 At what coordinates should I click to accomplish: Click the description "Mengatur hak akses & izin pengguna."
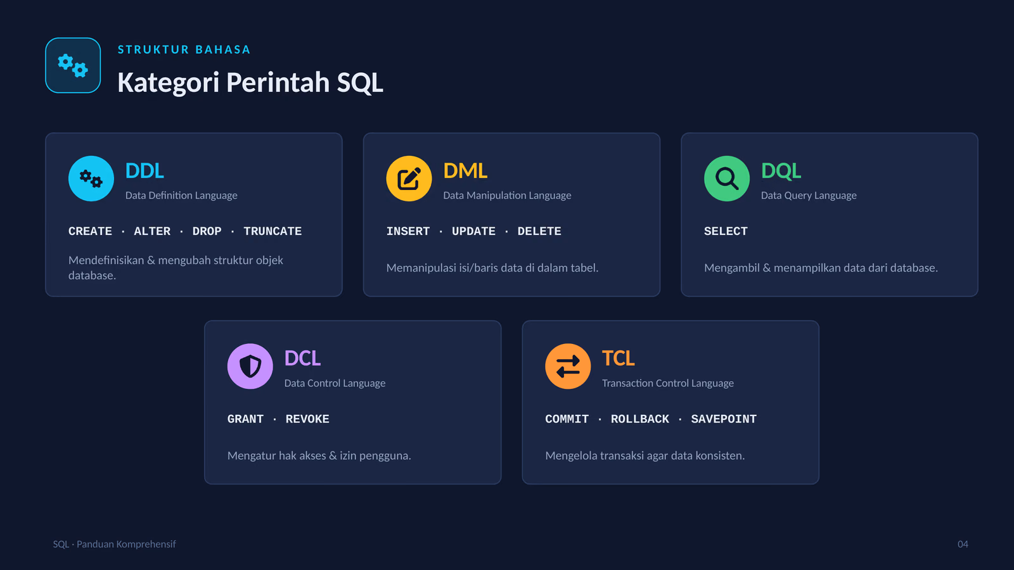(x=319, y=455)
